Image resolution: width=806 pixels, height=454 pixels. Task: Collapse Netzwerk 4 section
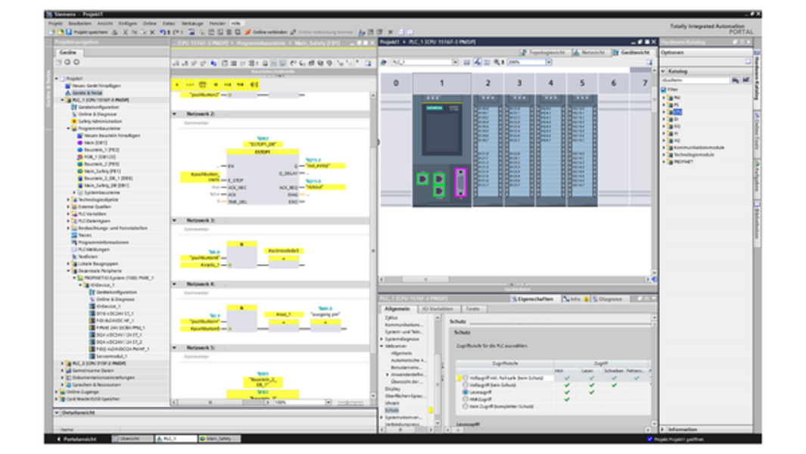[174, 284]
